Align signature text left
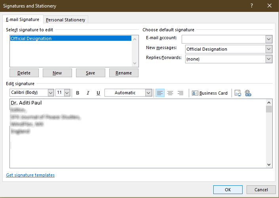Screen dimensions: 279x198 pyautogui.click(x=160, y=93)
